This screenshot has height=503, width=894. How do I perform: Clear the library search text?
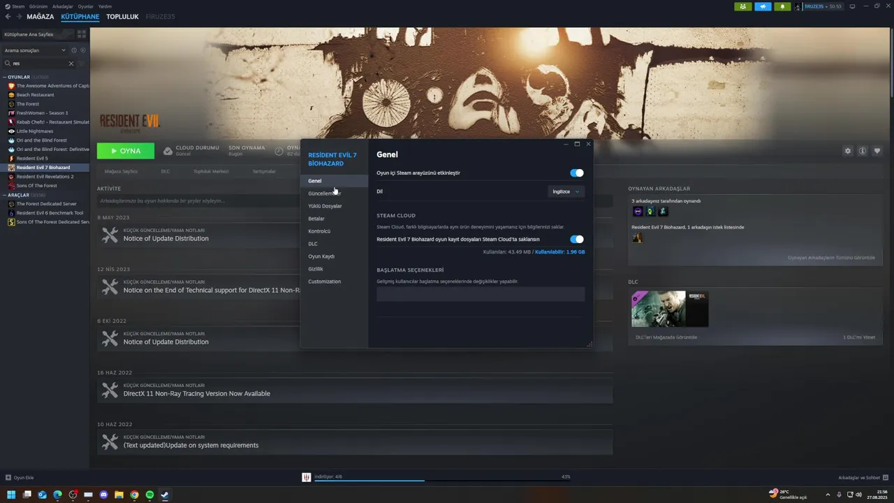(x=71, y=64)
